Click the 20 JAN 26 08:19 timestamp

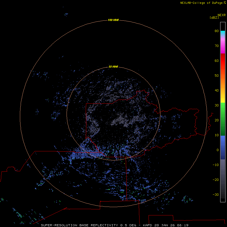pyautogui.click(x=171, y=225)
